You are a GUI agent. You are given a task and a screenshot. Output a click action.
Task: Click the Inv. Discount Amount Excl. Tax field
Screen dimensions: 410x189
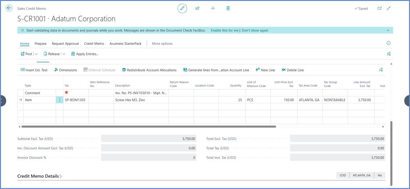point(148,148)
